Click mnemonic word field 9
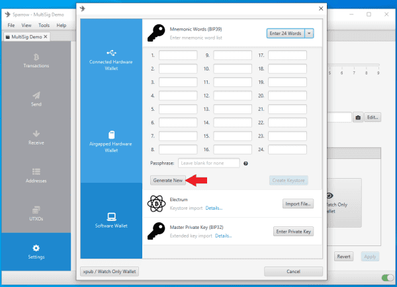Image resolution: width=397 pixels, height=287 pixels. point(233,55)
